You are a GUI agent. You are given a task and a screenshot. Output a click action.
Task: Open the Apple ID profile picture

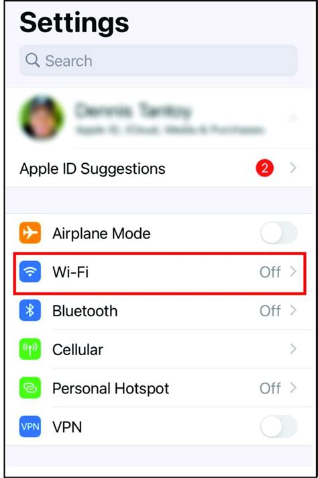tap(42, 117)
